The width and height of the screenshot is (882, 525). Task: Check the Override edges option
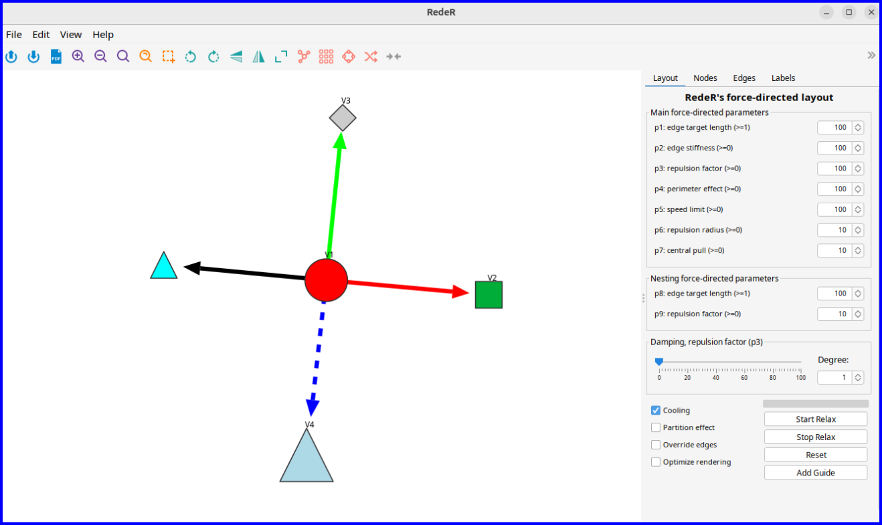(x=656, y=445)
